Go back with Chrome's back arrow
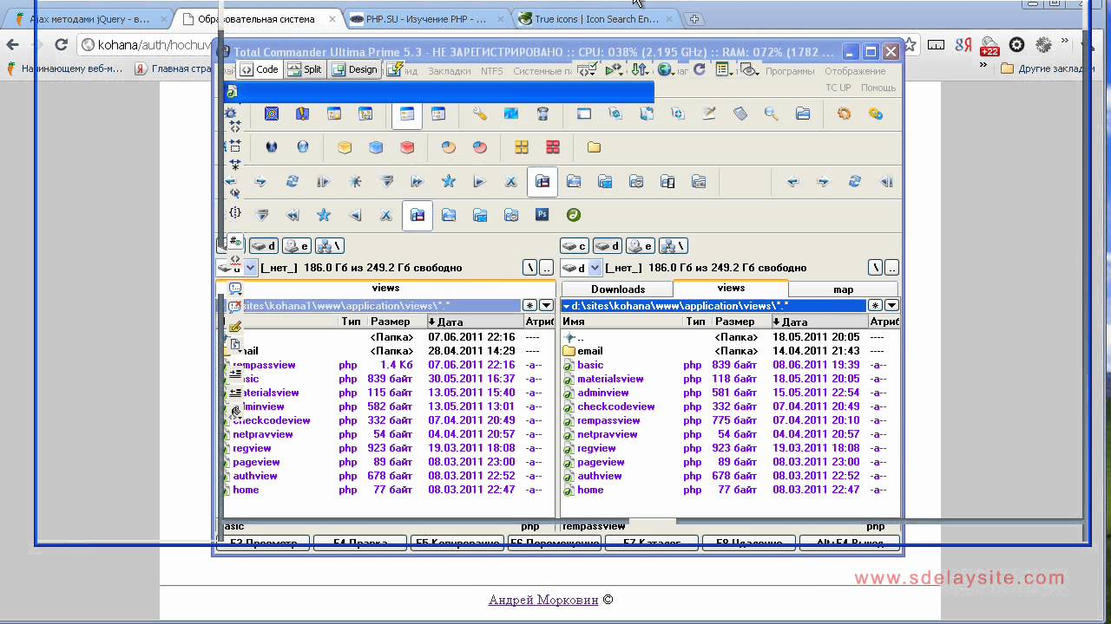 point(12,45)
